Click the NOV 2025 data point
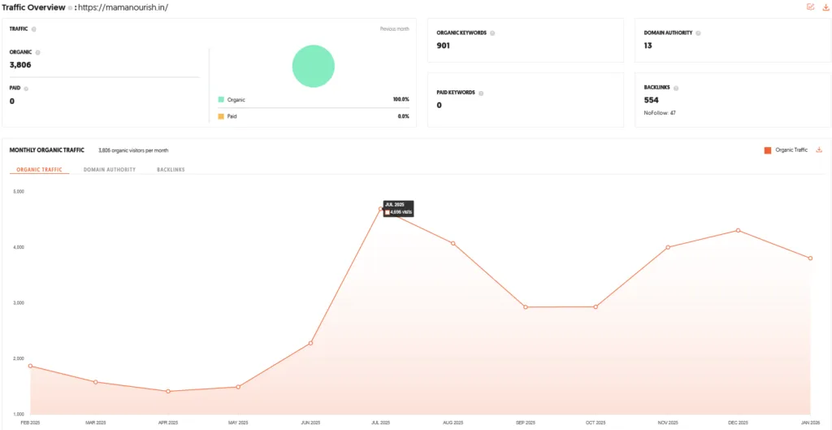This screenshot has width=832, height=430. click(x=668, y=247)
